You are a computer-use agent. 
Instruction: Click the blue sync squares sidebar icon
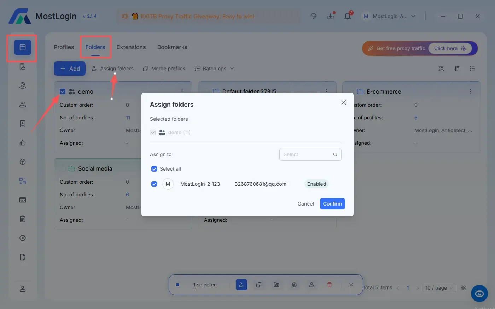[23, 181]
